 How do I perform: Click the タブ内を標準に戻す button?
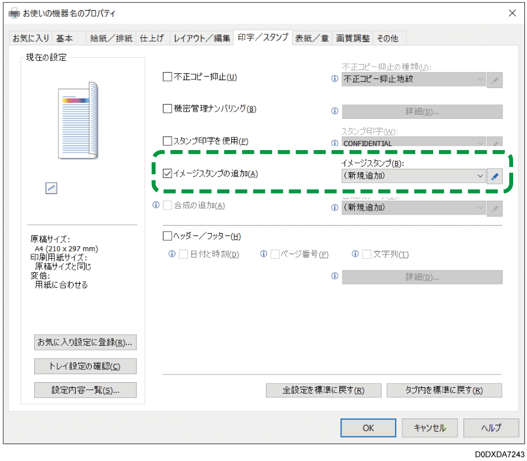coord(444,390)
